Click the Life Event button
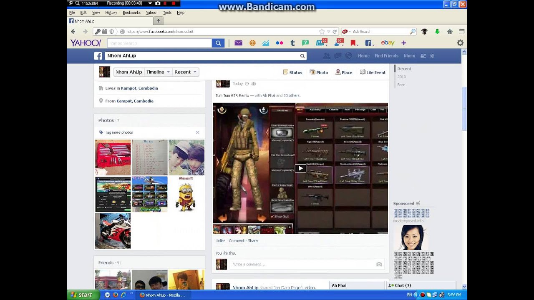Viewport: 534px width, 300px height. click(373, 72)
